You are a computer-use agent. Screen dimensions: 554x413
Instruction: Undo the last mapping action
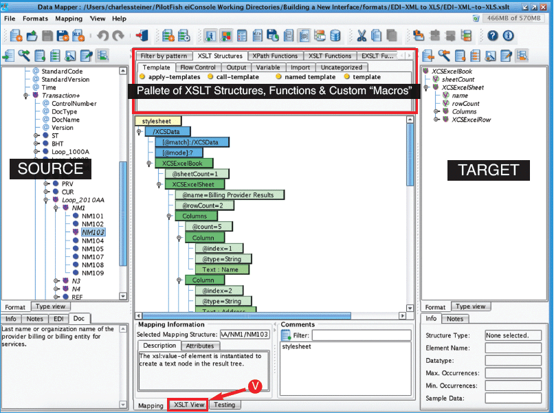click(x=103, y=36)
